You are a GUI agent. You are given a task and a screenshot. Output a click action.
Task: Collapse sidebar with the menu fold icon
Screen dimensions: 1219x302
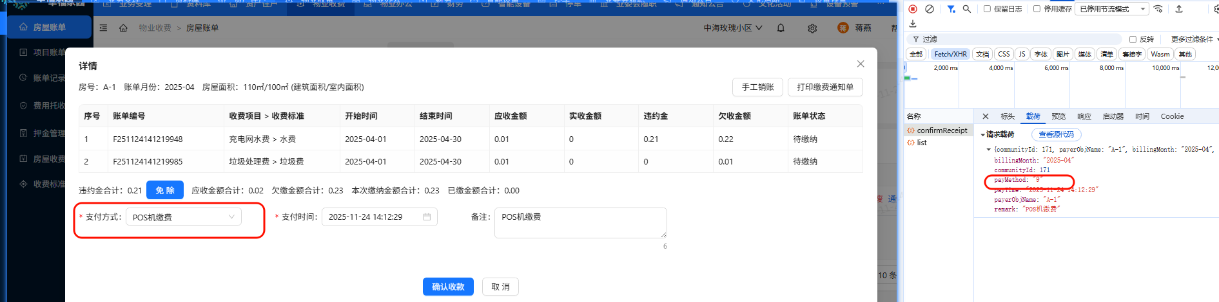[103, 28]
